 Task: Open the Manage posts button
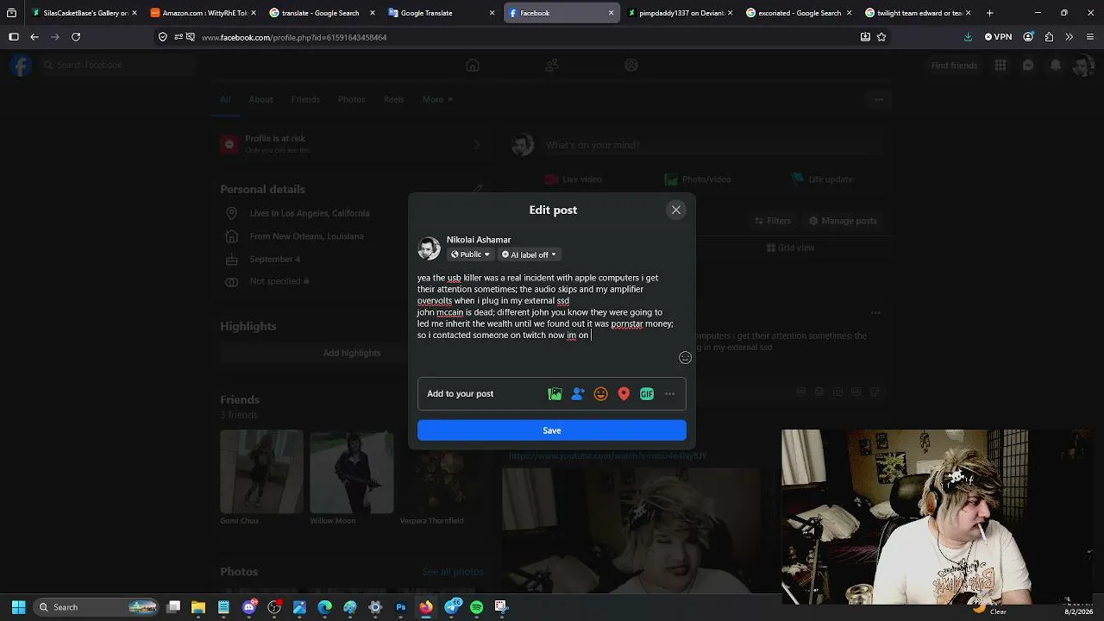pos(843,221)
